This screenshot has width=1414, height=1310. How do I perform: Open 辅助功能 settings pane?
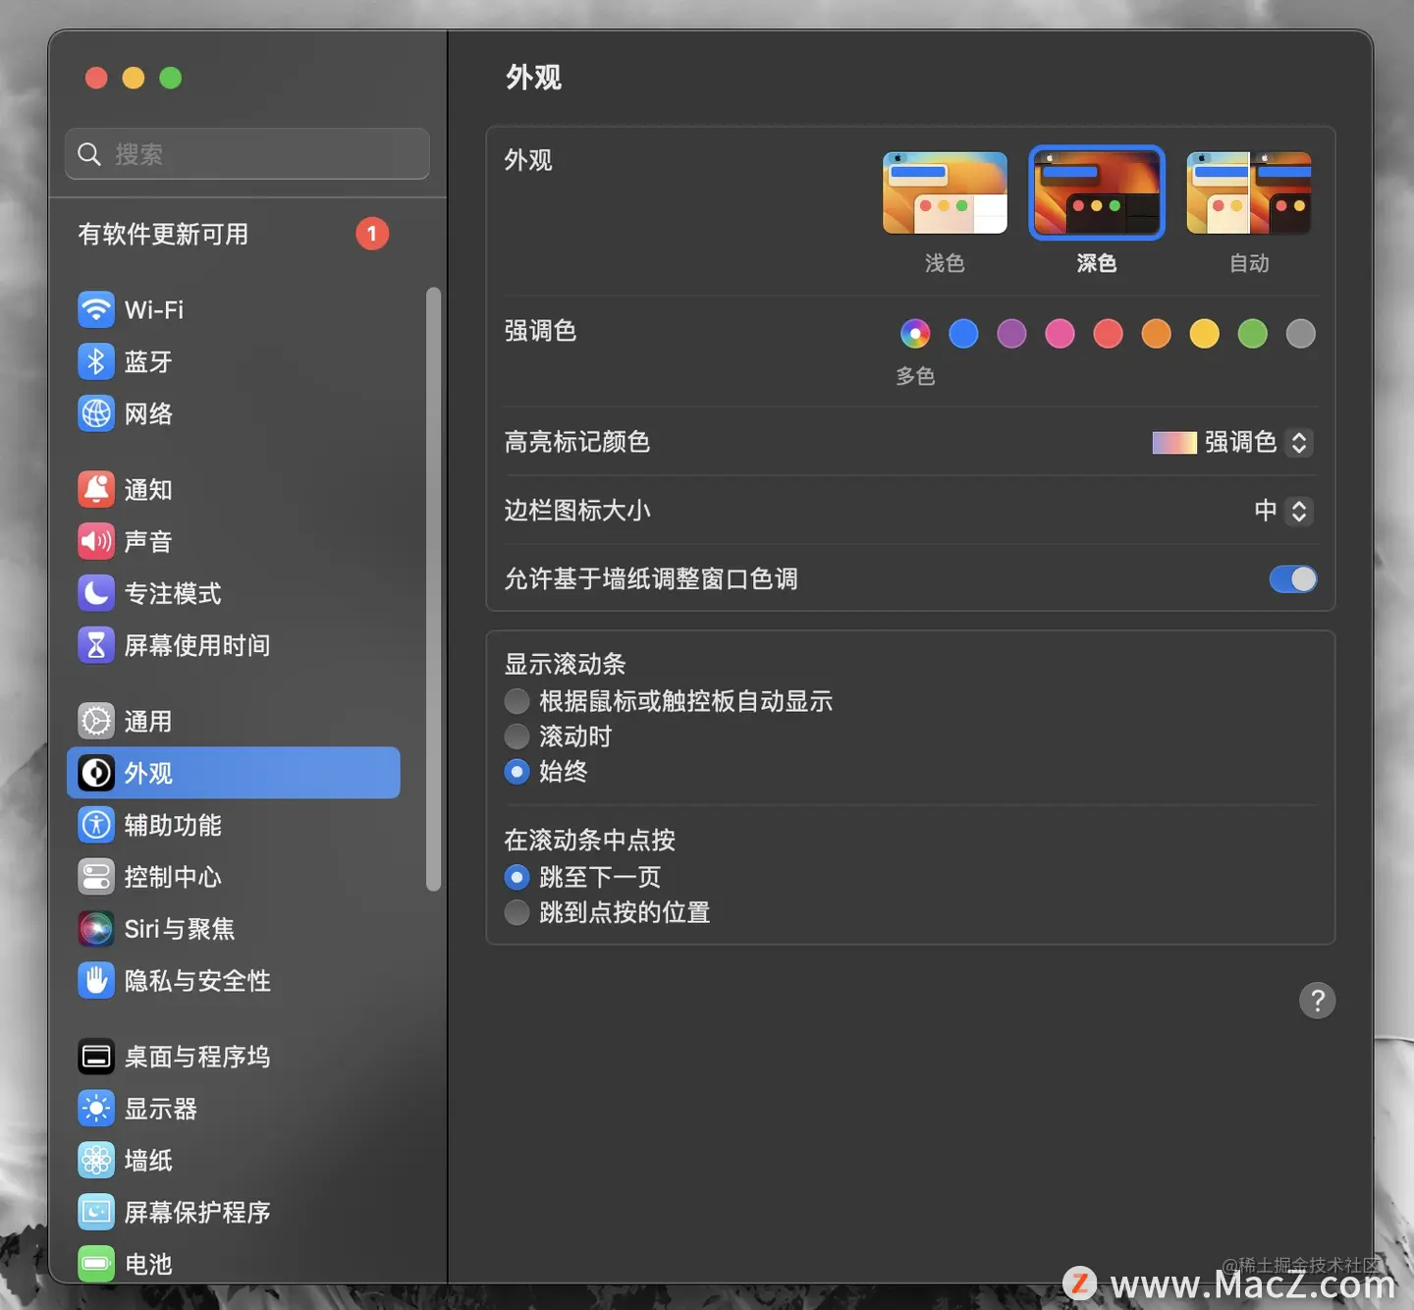tap(234, 825)
